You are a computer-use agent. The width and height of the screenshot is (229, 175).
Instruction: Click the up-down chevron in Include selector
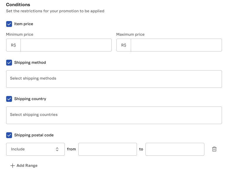coord(57,149)
